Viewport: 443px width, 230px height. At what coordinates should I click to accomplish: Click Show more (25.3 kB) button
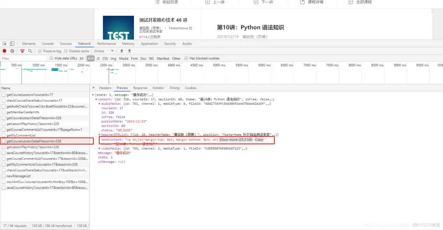coord(236,139)
